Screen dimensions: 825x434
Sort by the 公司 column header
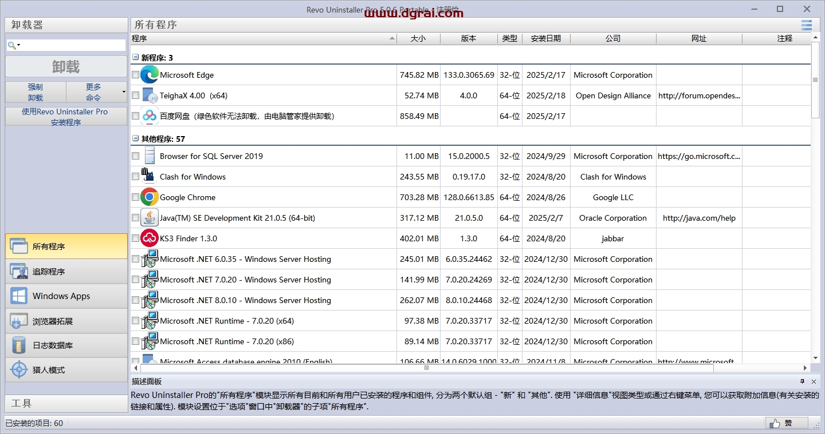(613, 38)
